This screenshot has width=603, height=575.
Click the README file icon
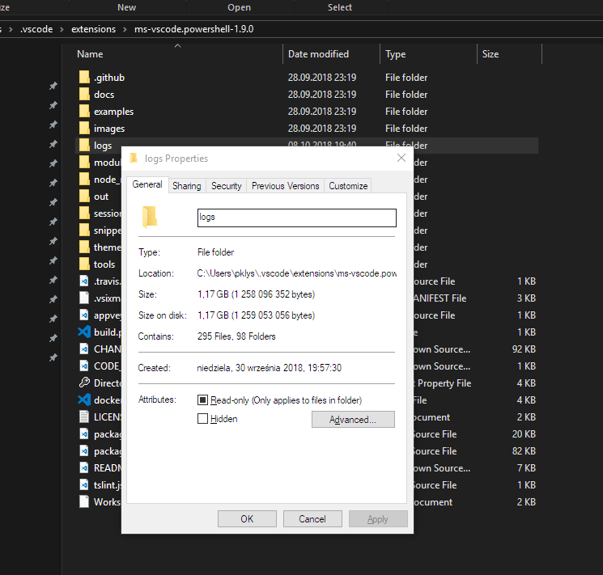coord(84,467)
